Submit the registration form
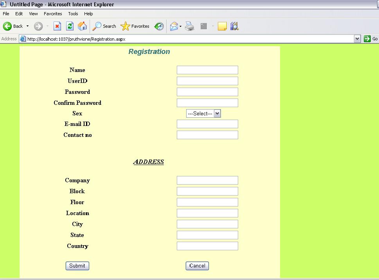The image size is (379, 280). pos(77,266)
